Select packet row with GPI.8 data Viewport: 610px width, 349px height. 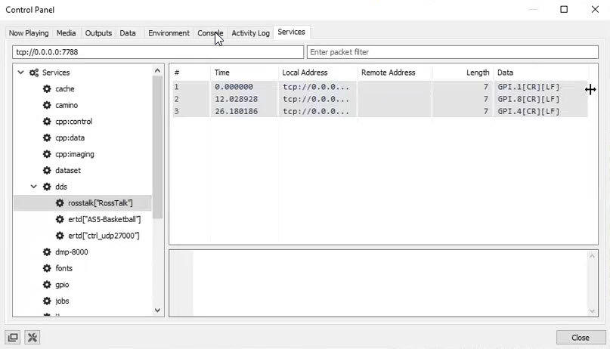click(378, 99)
